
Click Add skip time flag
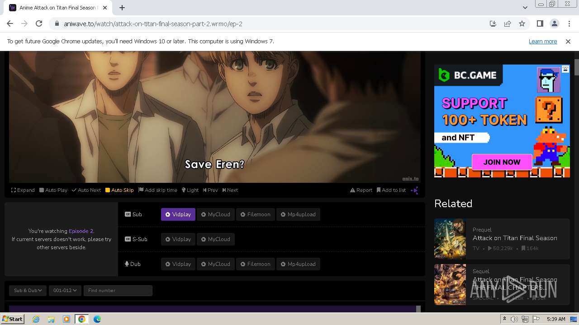[x=158, y=190]
